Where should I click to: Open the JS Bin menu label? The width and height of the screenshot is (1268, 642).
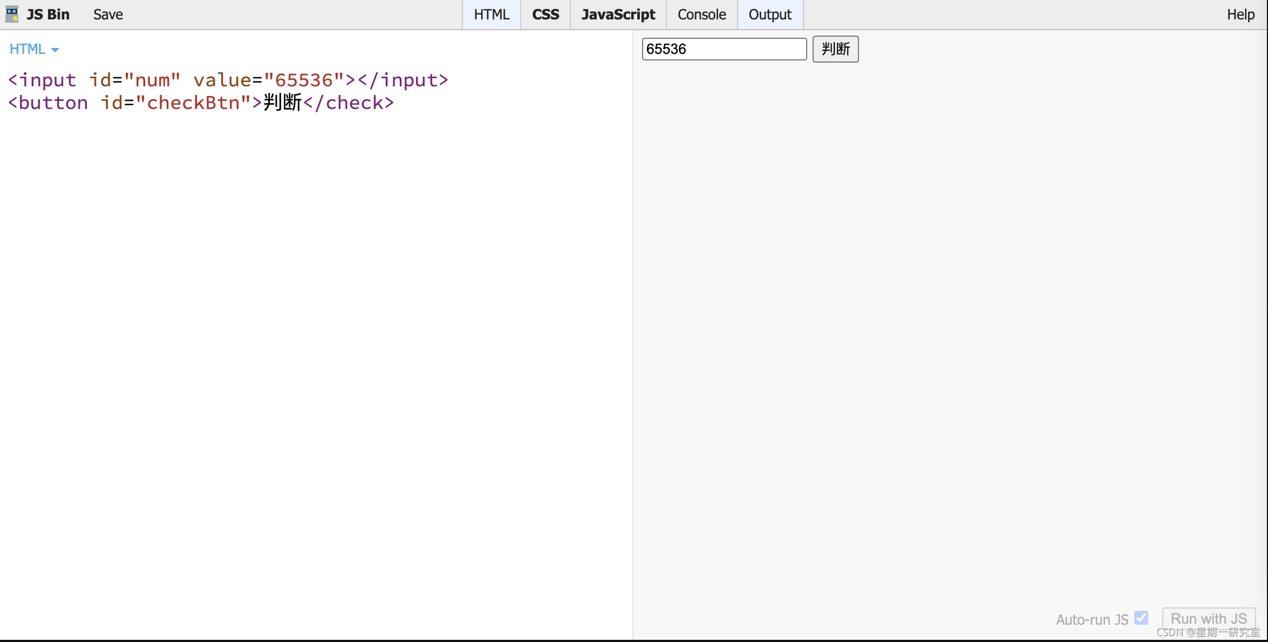[x=48, y=15]
